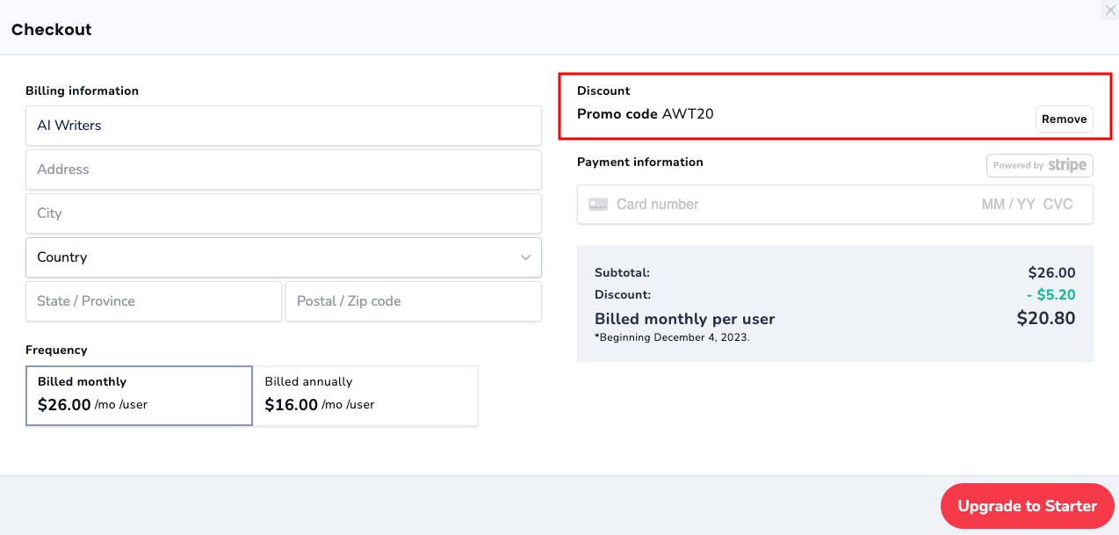This screenshot has height=535, width=1119.
Task: Remove the AWT20 promo code
Action: [x=1064, y=119]
